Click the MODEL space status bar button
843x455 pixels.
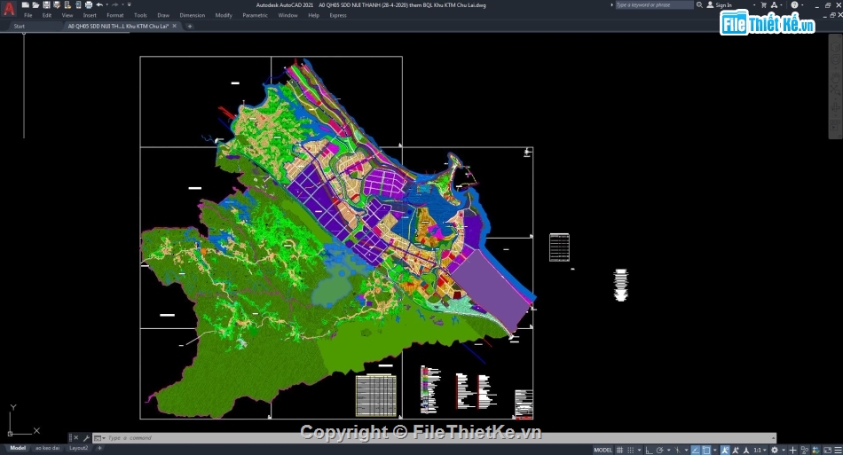(603, 450)
